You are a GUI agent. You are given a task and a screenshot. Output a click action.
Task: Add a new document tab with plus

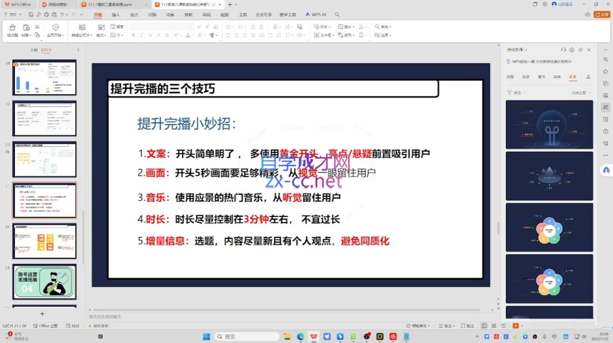pos(230,4)
